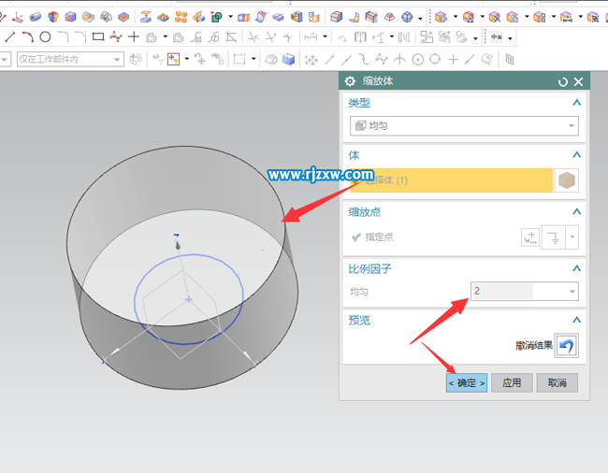Open the point dialog icon in 缩放点
The height and width of the screenshot is (473, 608).
point(530,237)
